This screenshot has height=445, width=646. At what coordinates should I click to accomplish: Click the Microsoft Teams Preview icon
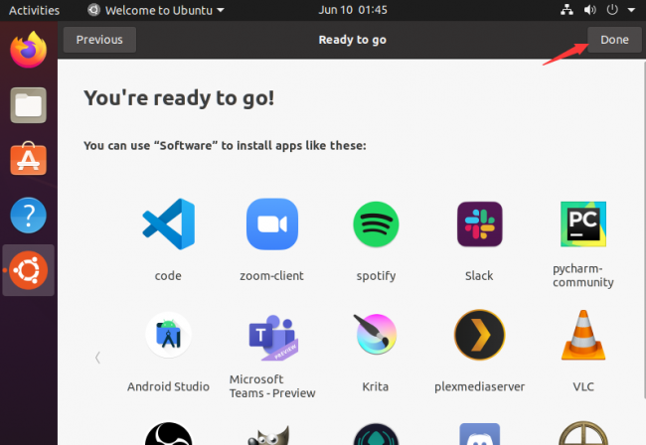click(272, 337)
